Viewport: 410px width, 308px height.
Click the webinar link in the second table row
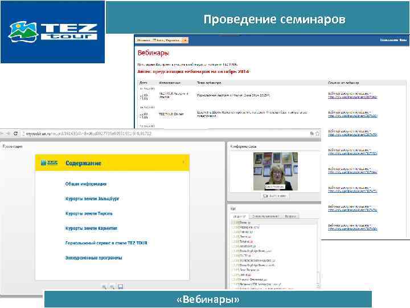click(x=352, y=116)
